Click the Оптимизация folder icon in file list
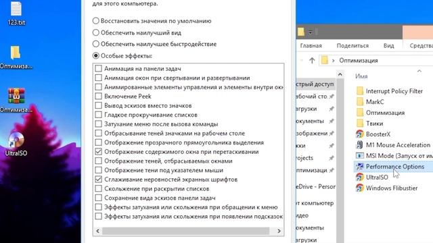The width and height of the screenshot is (433, 243). (x=360, y=113)
